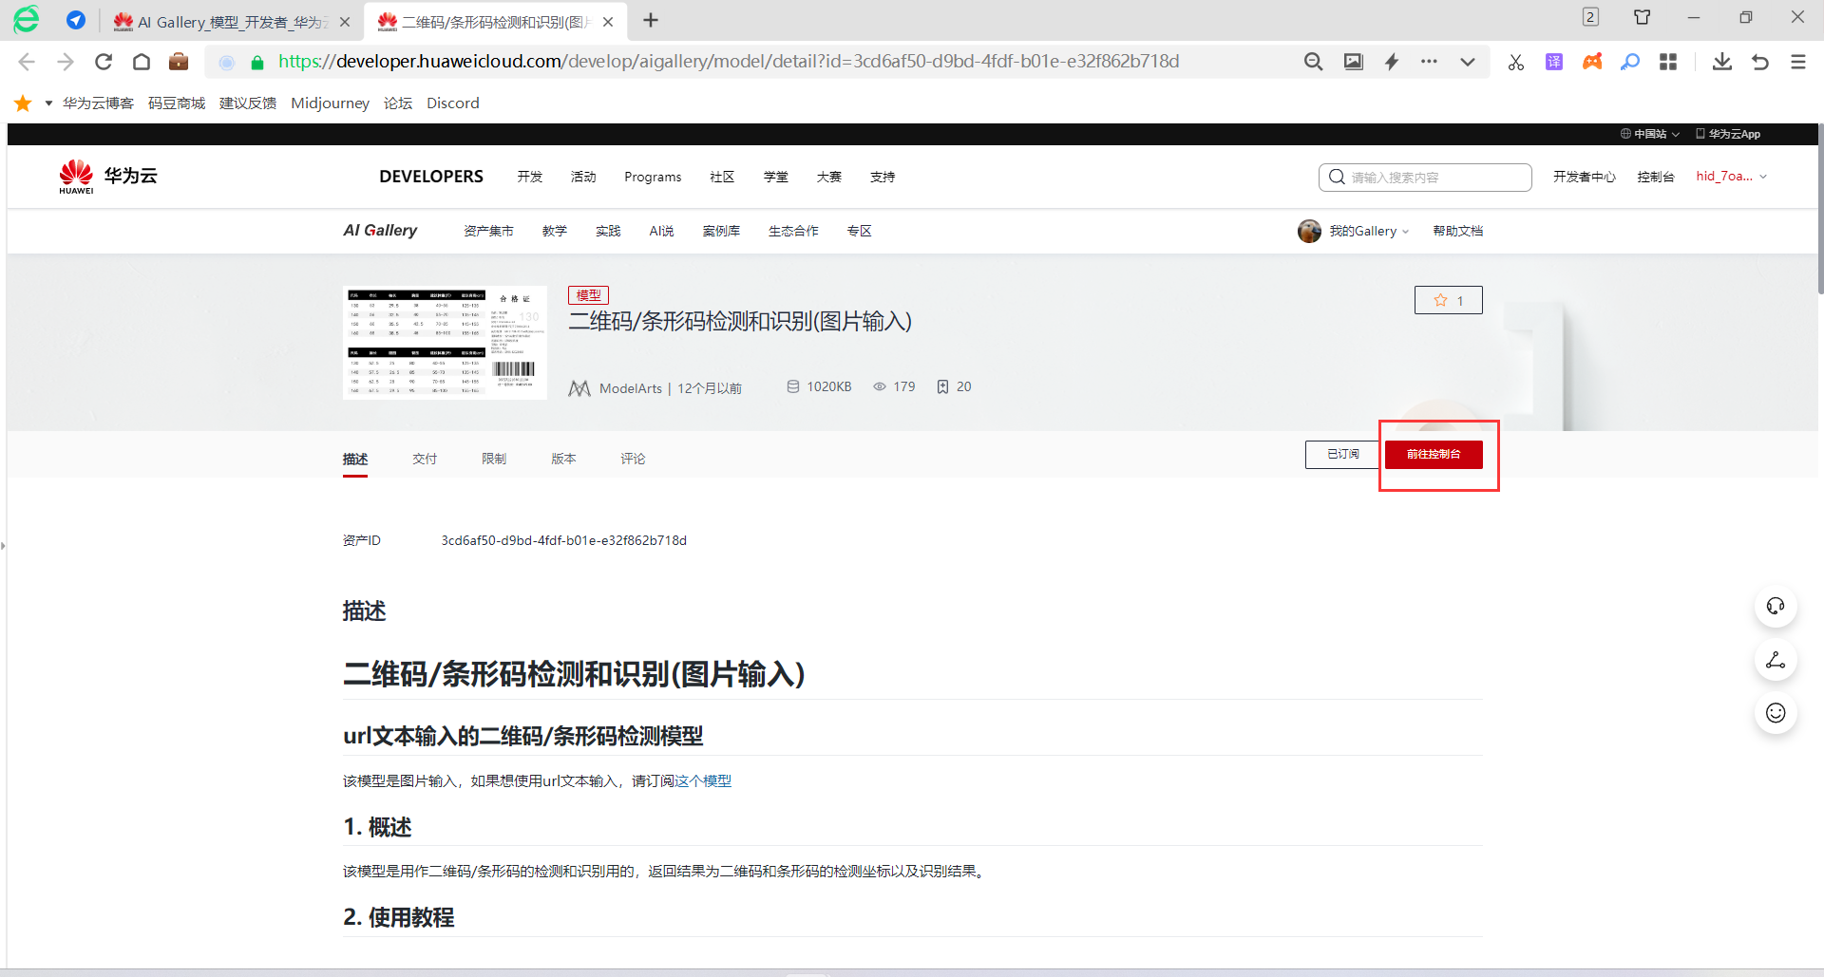Click the smiley face feedback icon
The width and height of the screenshot is (1824, 977).
point(1776,713)
